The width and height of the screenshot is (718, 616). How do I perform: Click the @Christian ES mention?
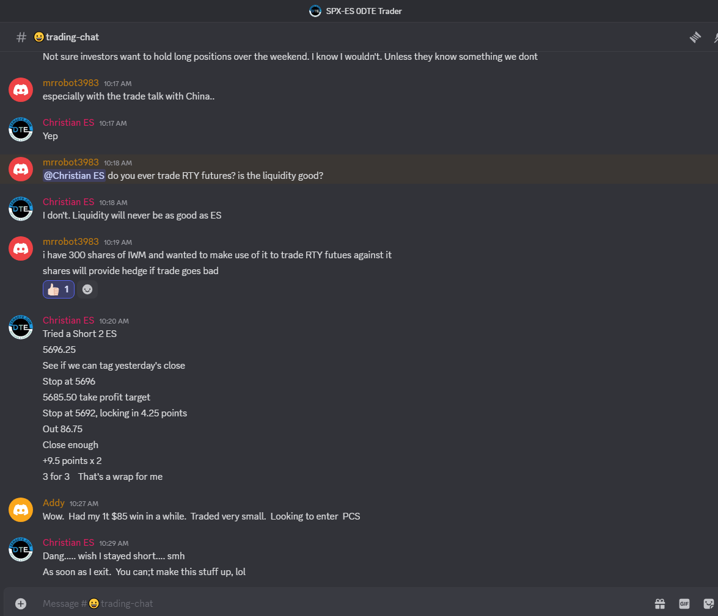click(x=74, y=176)
